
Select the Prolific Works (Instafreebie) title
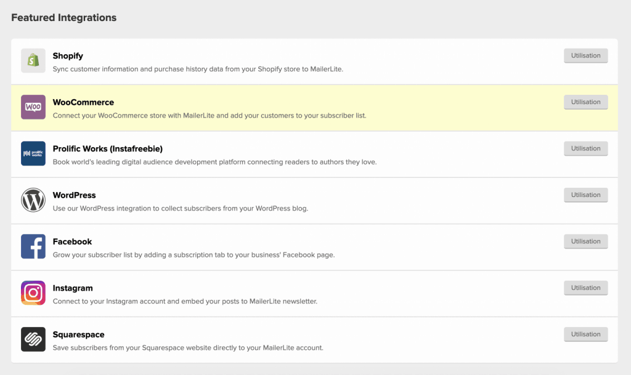point(107,149)
